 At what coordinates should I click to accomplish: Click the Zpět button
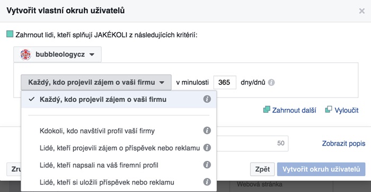[262, 169]
